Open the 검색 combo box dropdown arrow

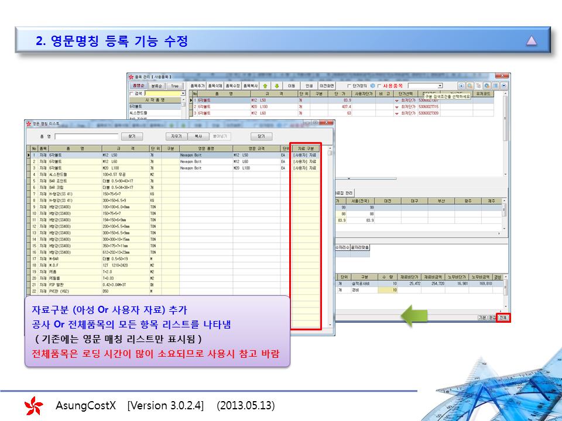pyautogui.click(x=183, y=93)
